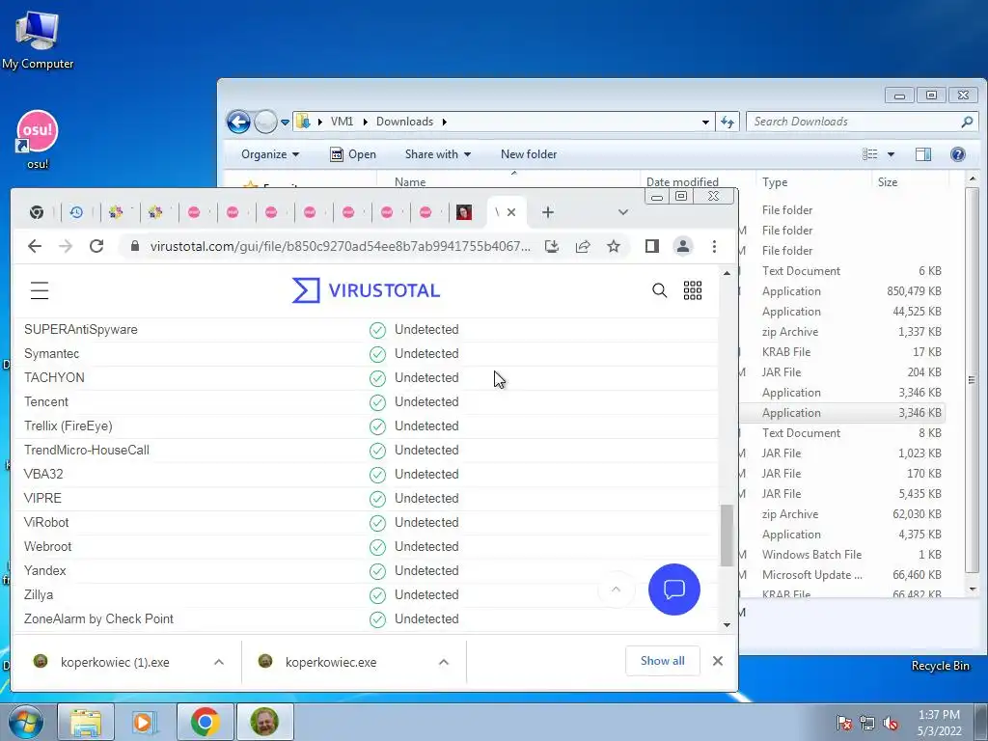Open VirusTotal hamburger menu
The width and height of the screenshot is (988, 741).
40,290
